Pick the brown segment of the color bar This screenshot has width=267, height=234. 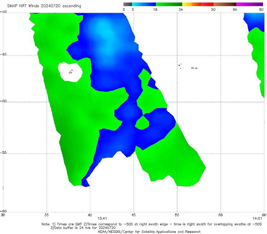225,4
